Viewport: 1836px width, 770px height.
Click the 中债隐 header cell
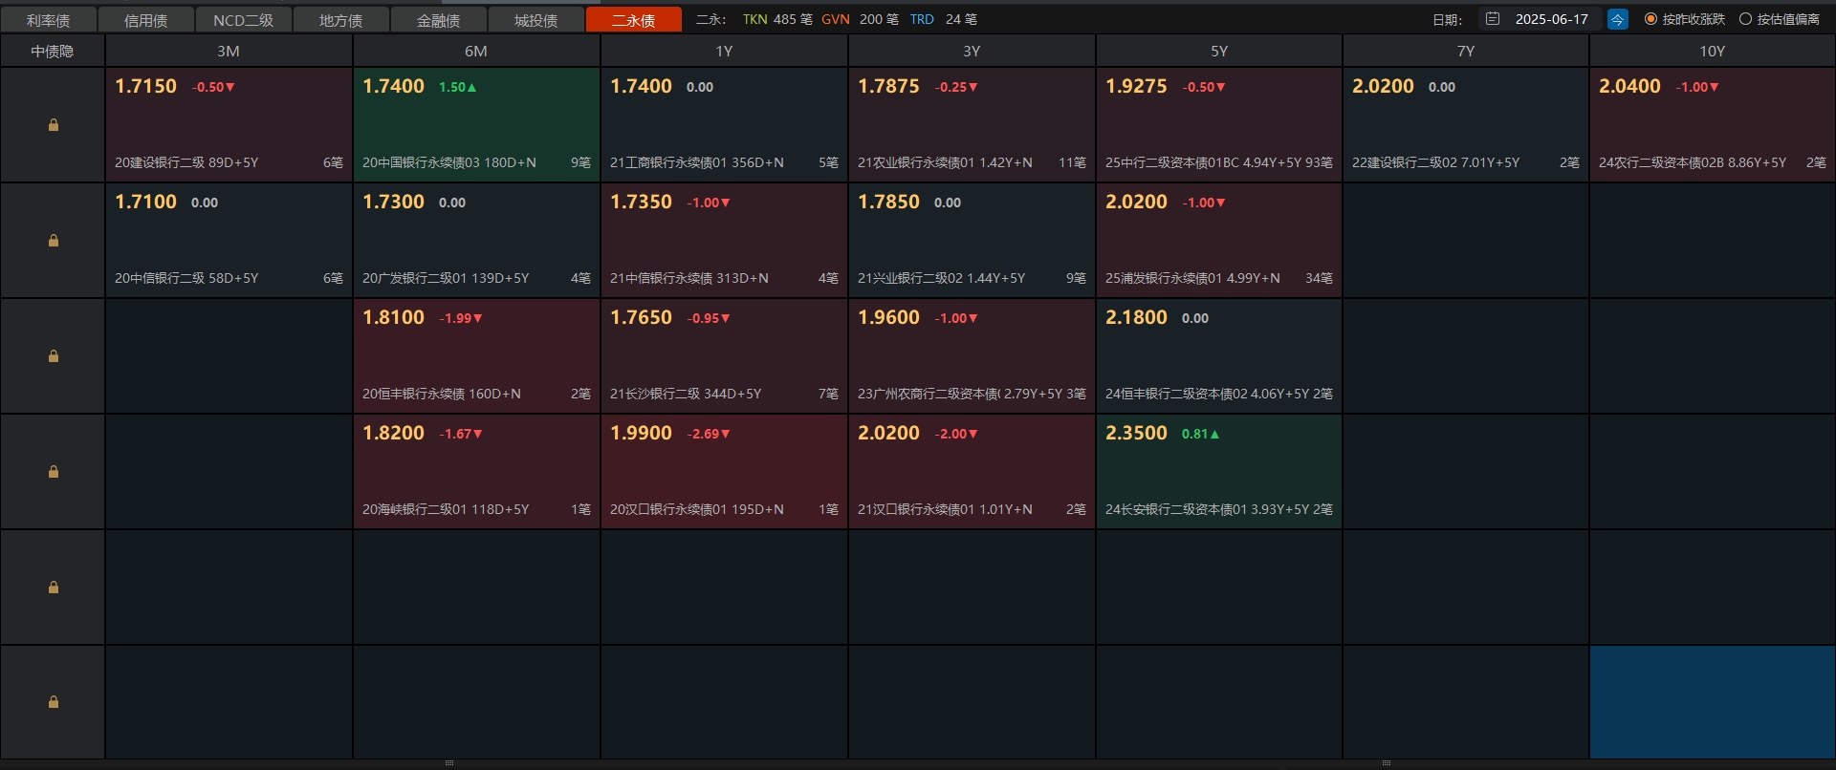(53, 52)
